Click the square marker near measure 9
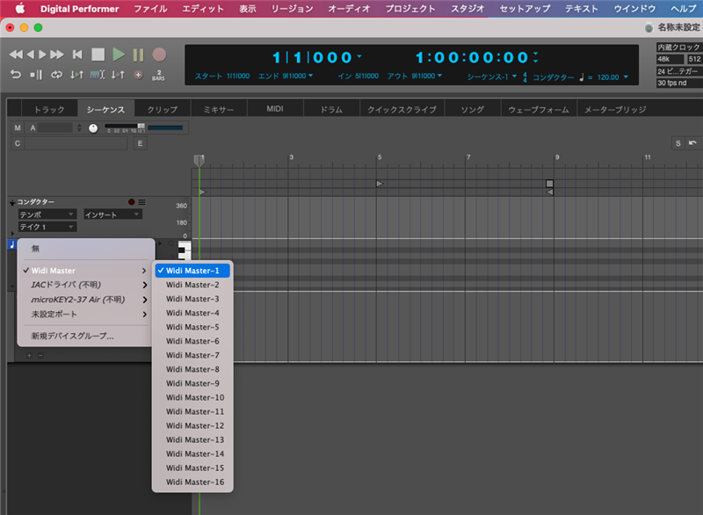 click(549, 184)
